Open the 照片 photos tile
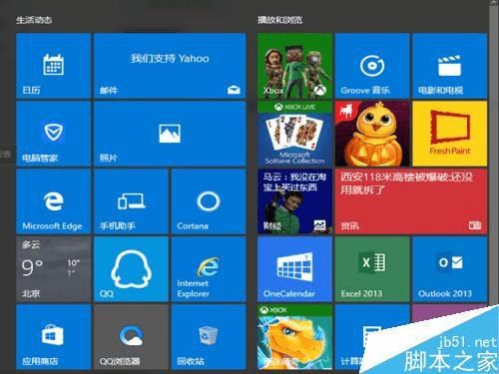 click(170, 134)
